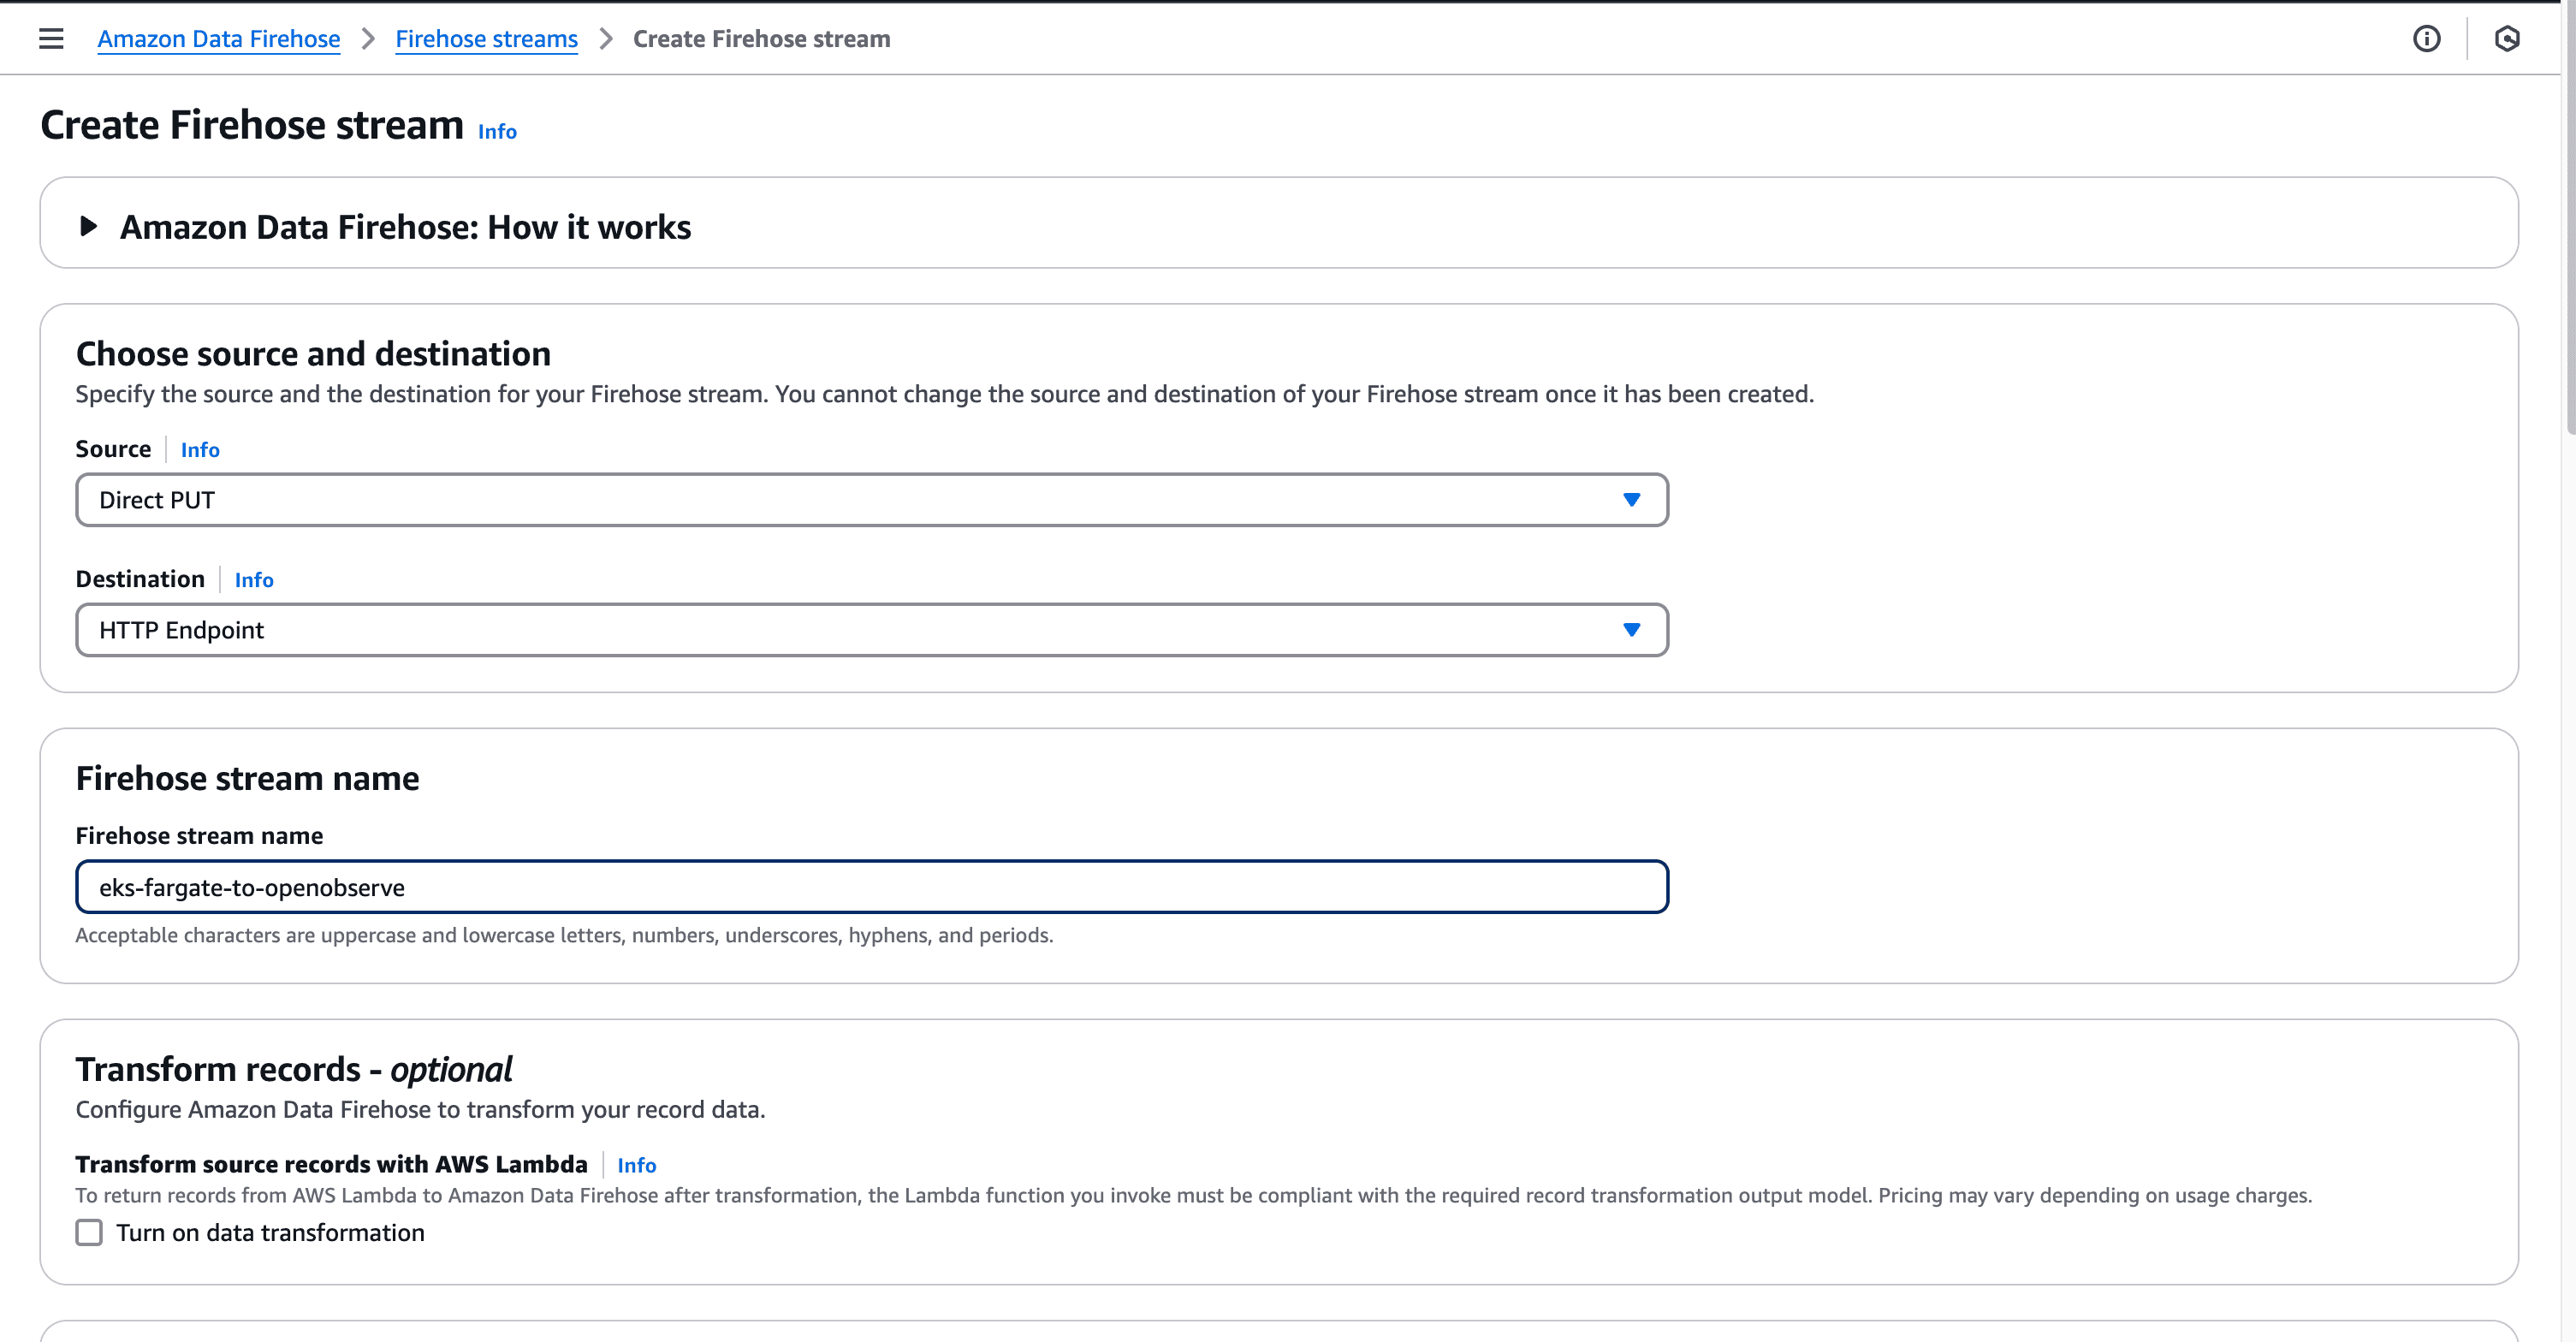Open Info link beside Create Firehose stream
The image size is (2576, 1342).
tap(497, 132)
